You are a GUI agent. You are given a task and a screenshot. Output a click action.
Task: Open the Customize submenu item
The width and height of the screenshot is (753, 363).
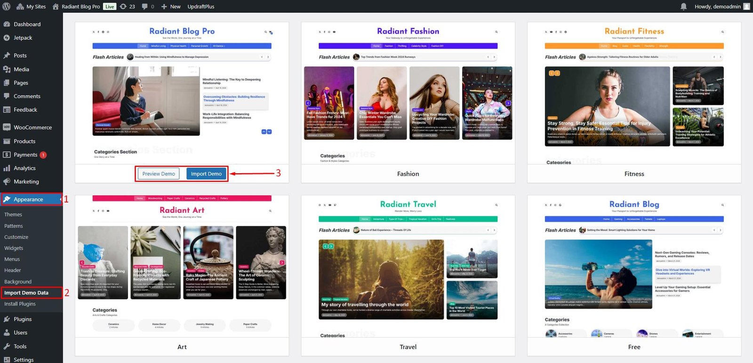tap(16, 237)
